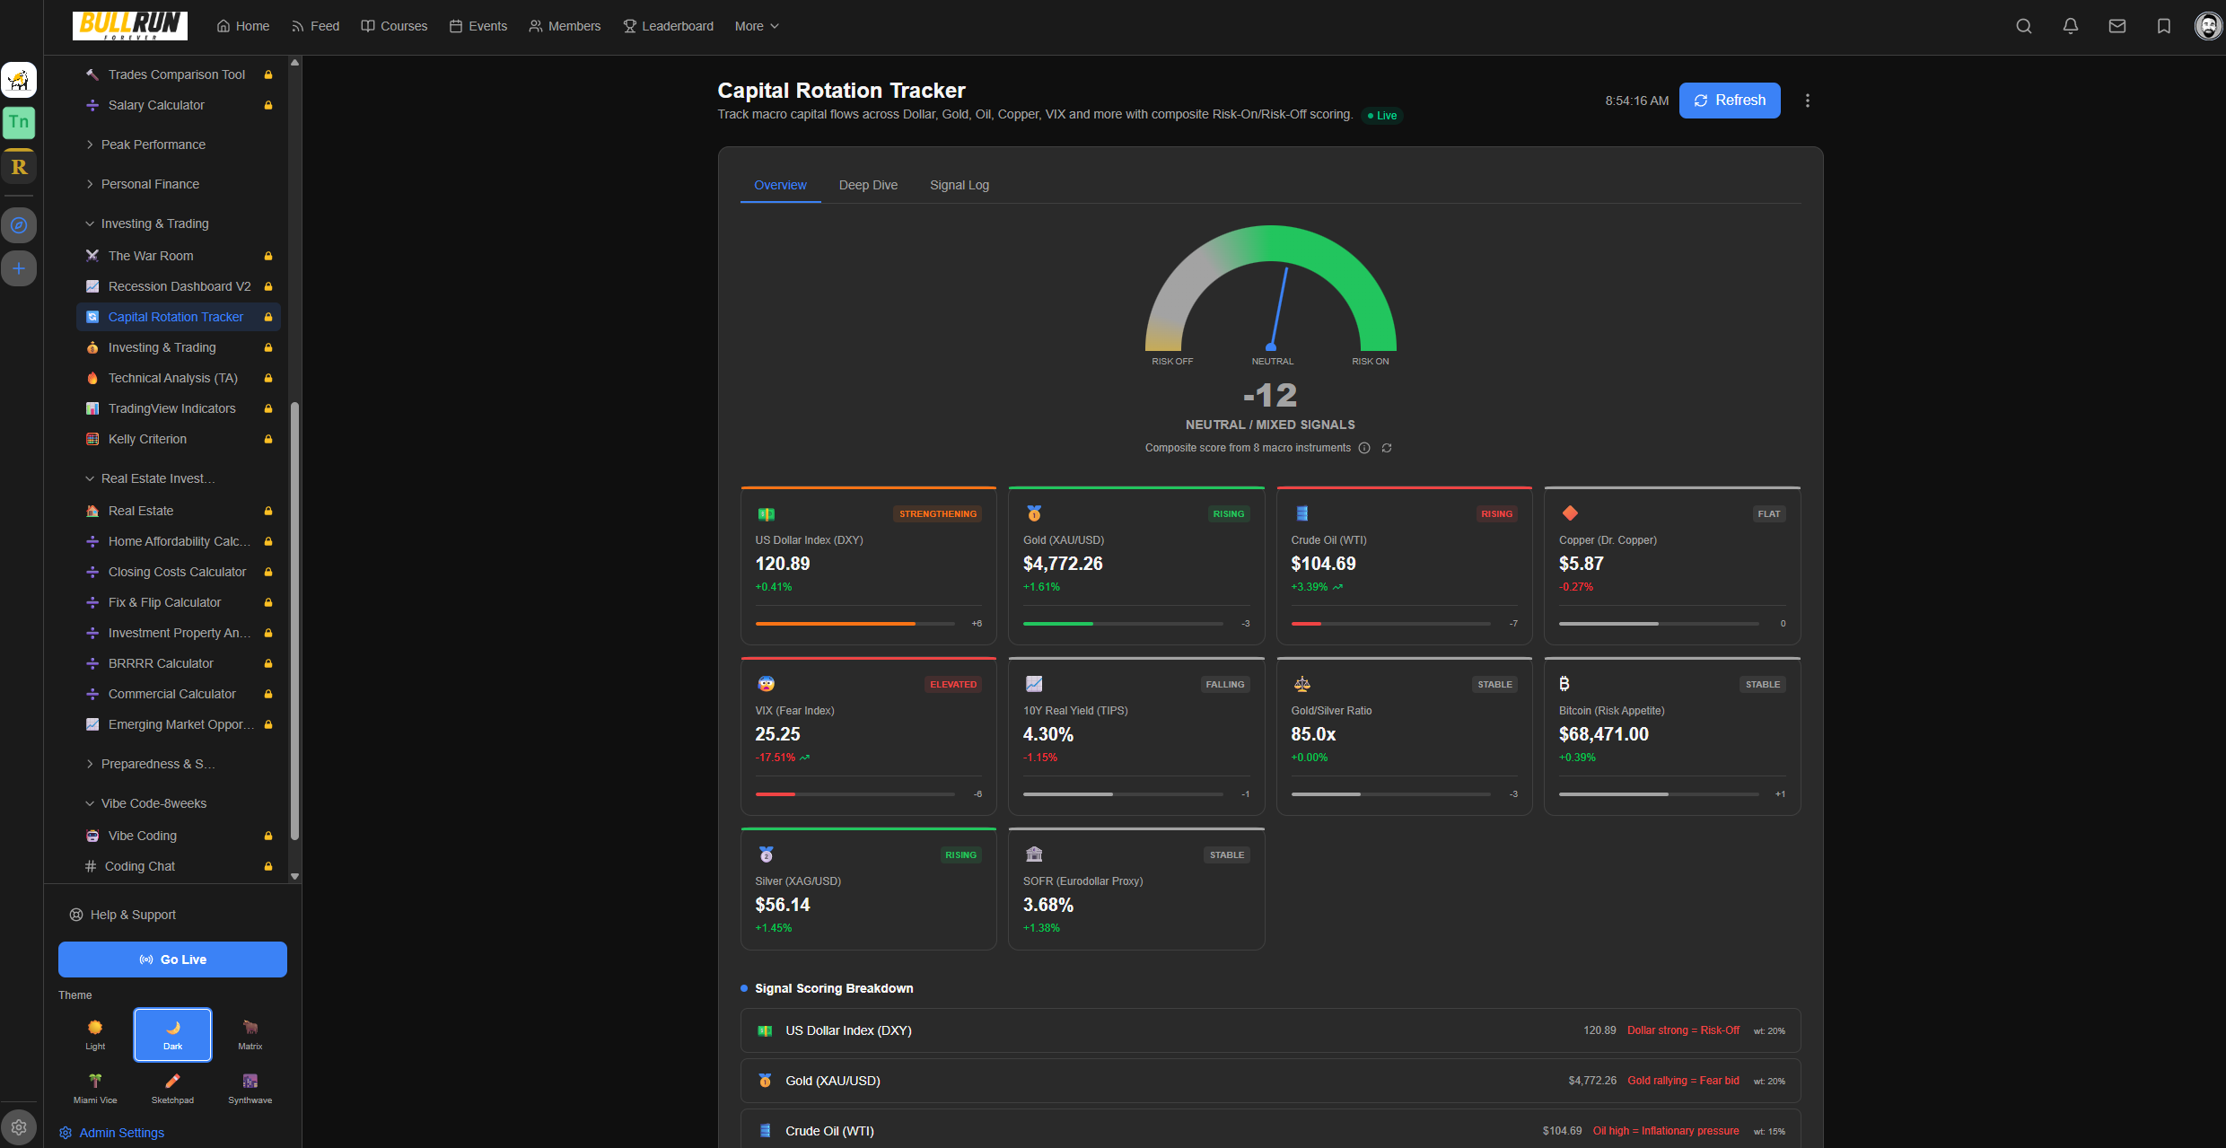The width and height of the screenshot is (2226, 1148).
Task: Open the Leaderboard page
Action: [668, 26]
